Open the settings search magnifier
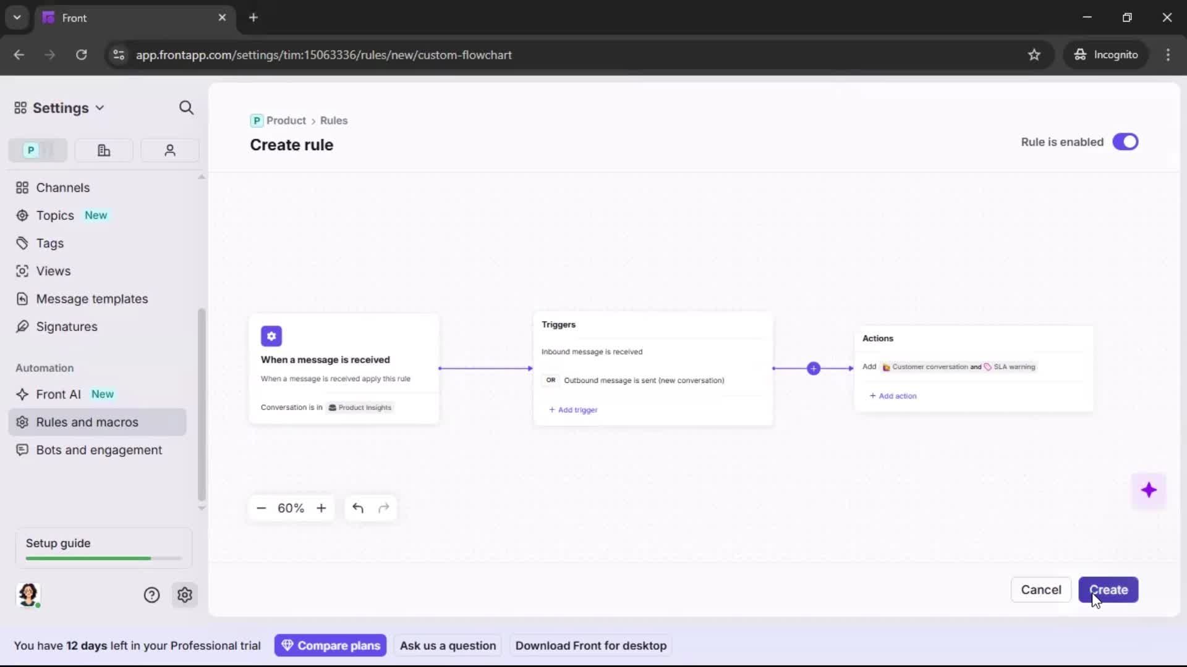1187x667 pixels. point(186,107)
